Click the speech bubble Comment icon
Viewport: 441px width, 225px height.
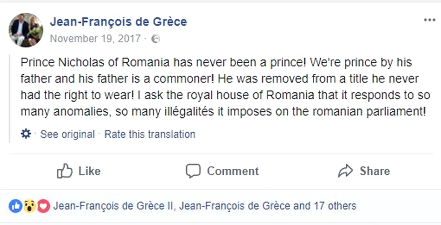click(x=193, y=171)
